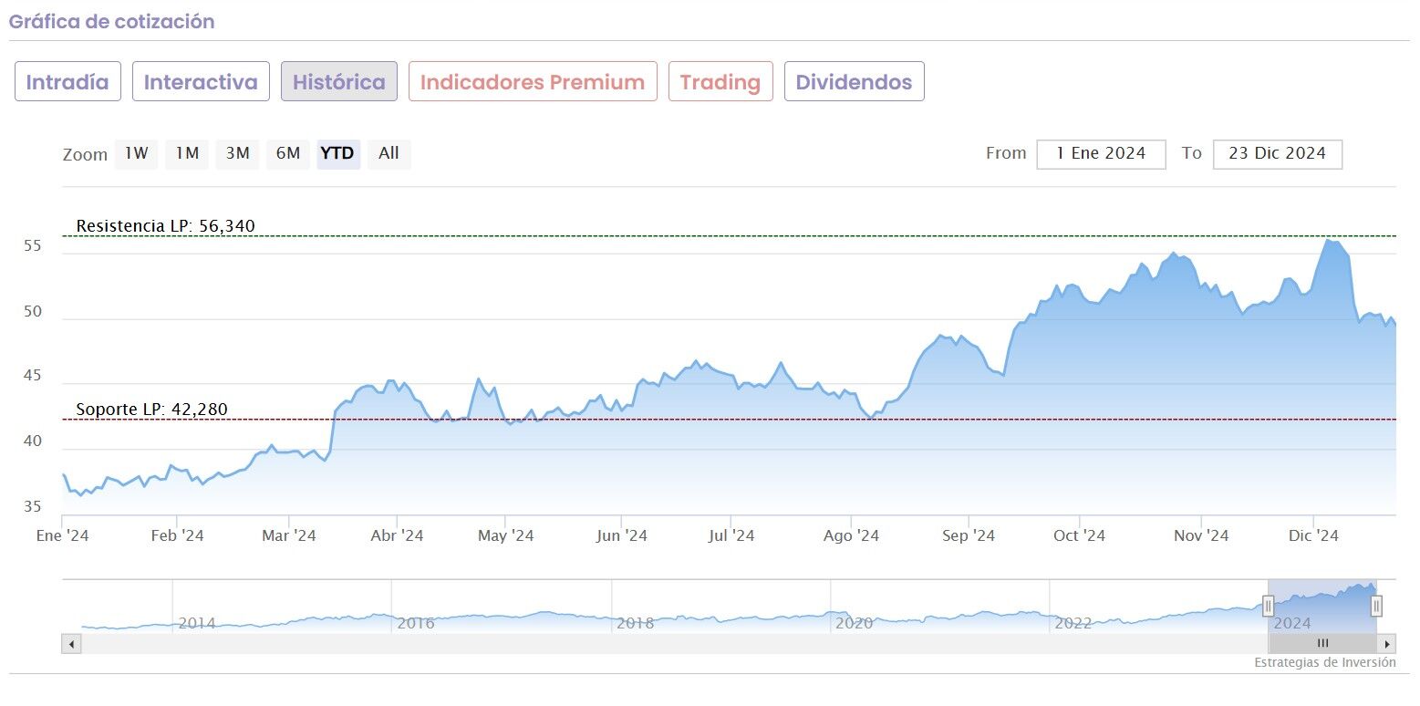Click the horizontal scrollbar thumb grip
1420x706 pixels.
(x=1322, y=644)
